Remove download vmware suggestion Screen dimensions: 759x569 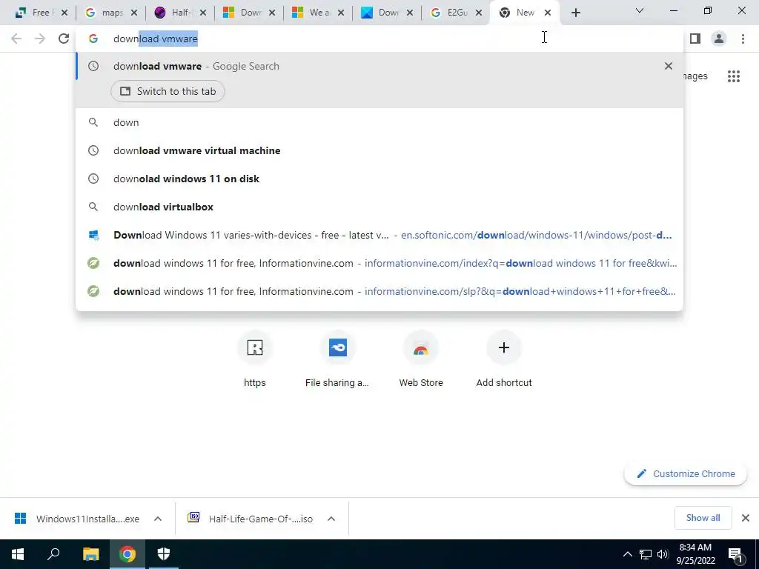point(669,66)
